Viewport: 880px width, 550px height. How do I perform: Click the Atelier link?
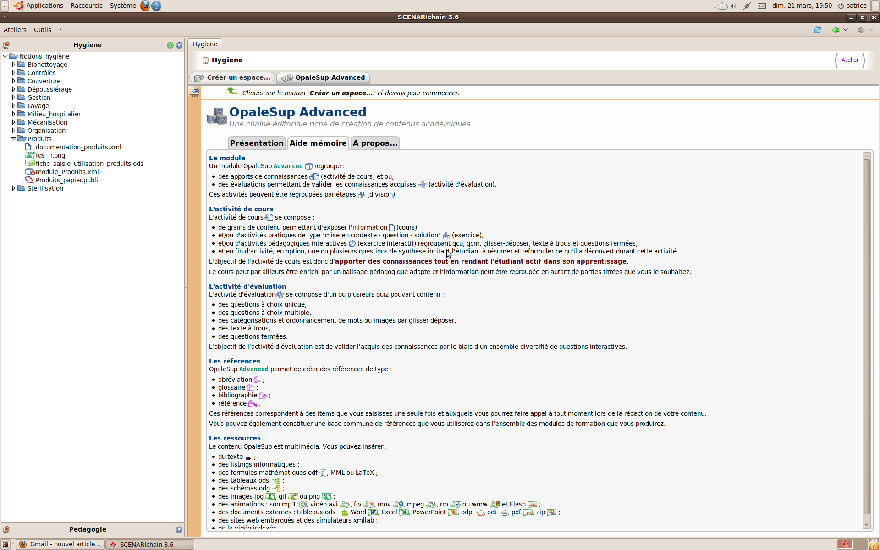(850, 60)
